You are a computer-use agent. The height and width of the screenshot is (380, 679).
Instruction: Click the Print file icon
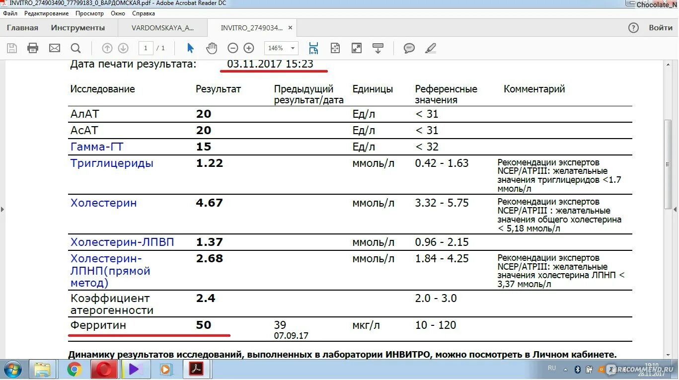coord(33,48)
